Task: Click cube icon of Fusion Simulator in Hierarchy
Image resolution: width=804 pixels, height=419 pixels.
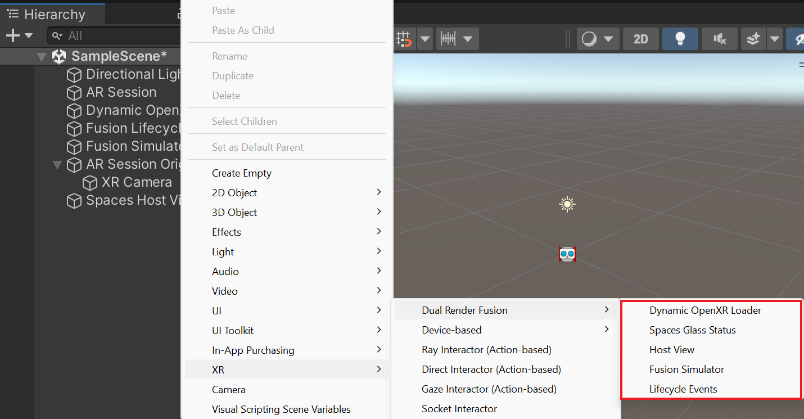Action: point(74,147)
